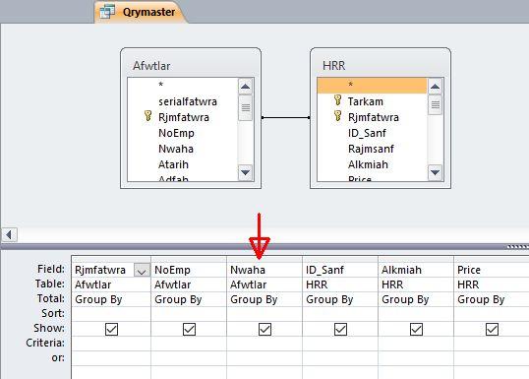Click Group By total under ID_Sanf column
The width and height of the screenshot is (529, 379).
click(x=340, y=299)
